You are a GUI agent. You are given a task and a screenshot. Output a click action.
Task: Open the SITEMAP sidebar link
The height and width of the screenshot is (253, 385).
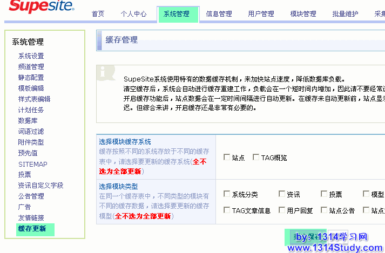tap(32, 164)
